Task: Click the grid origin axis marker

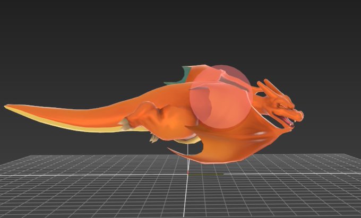Action: pos(188,173)
